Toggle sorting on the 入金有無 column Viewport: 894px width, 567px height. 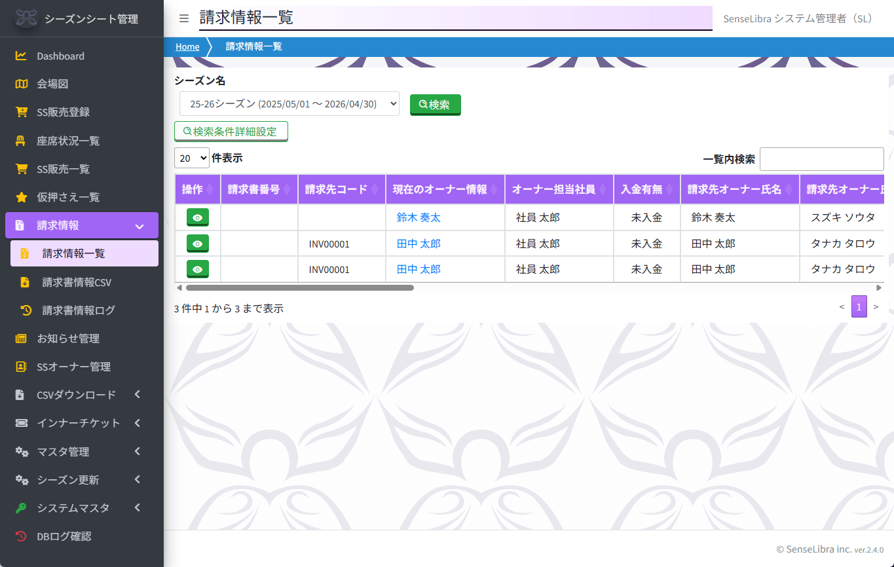[x=646, y=189]
